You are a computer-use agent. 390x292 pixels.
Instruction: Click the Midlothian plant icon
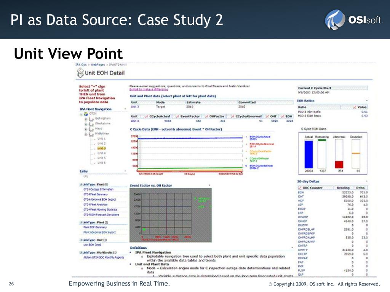(91, 134)
